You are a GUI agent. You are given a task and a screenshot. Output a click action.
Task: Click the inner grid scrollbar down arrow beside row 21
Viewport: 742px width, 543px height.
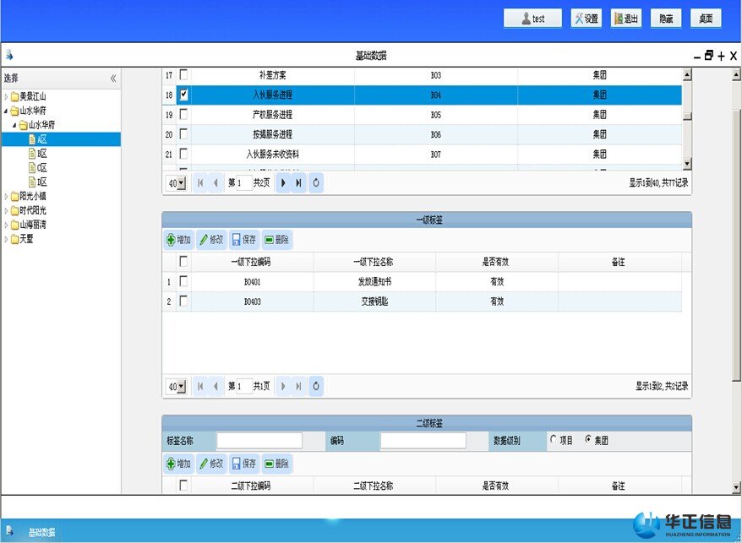tap(687, 164)
